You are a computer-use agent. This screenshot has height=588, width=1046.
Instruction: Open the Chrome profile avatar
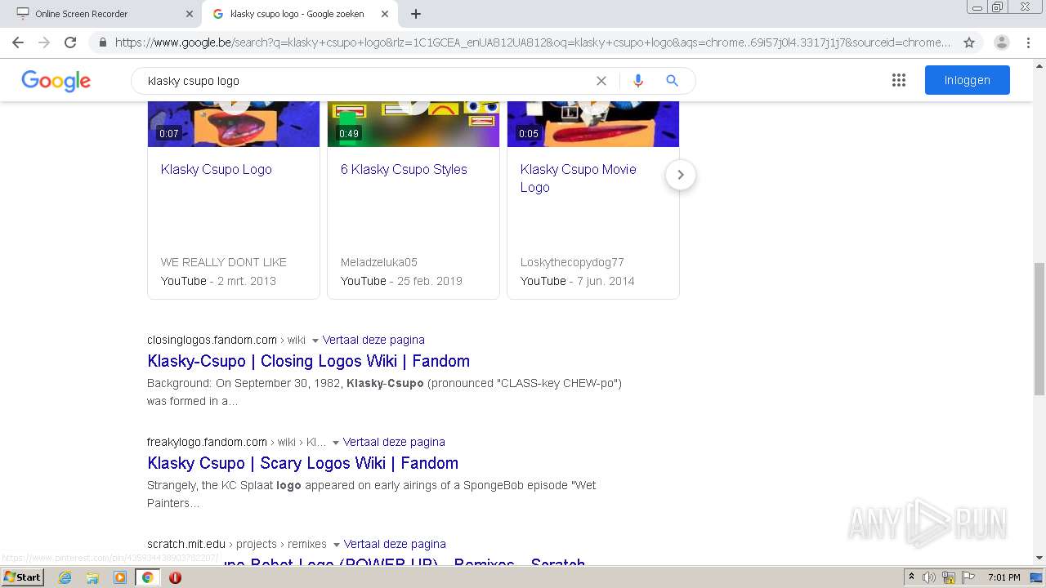[x=1001, y=42]
